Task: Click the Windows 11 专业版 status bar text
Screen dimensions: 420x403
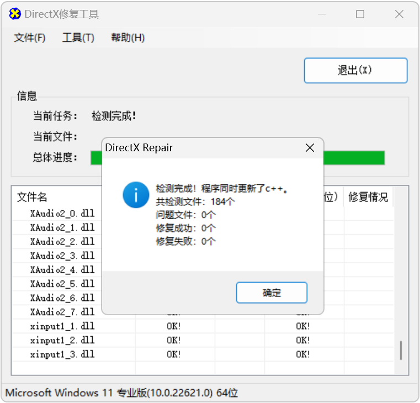Action: click(121, 393)
